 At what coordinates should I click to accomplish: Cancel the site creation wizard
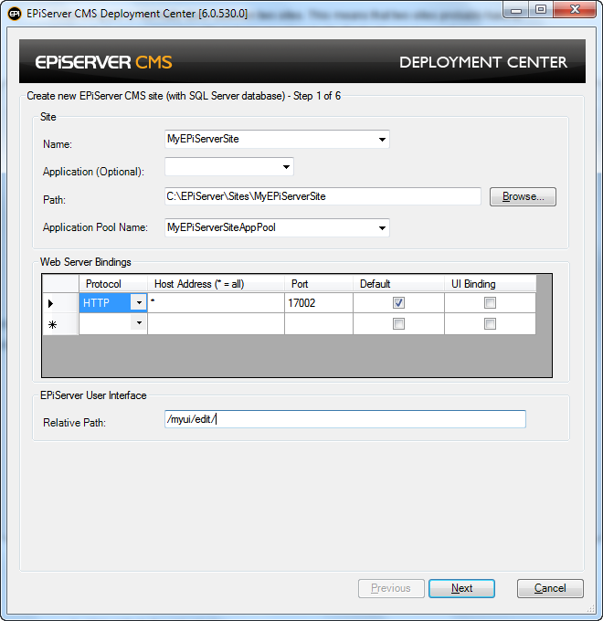point(550,588)
